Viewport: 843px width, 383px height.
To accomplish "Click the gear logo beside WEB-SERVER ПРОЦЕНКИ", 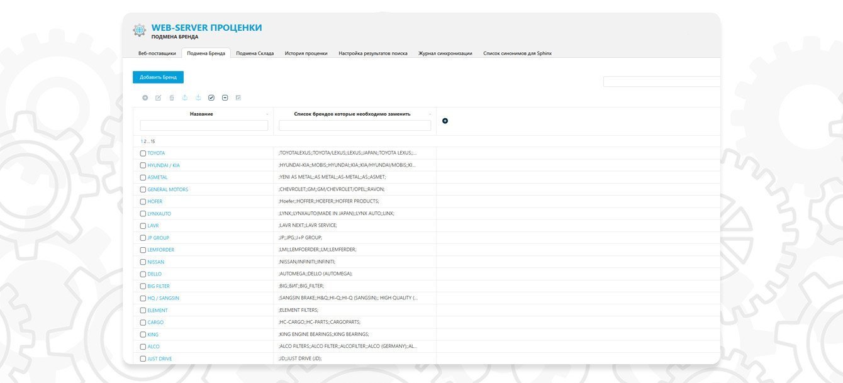I will click(x=139, y=30).
